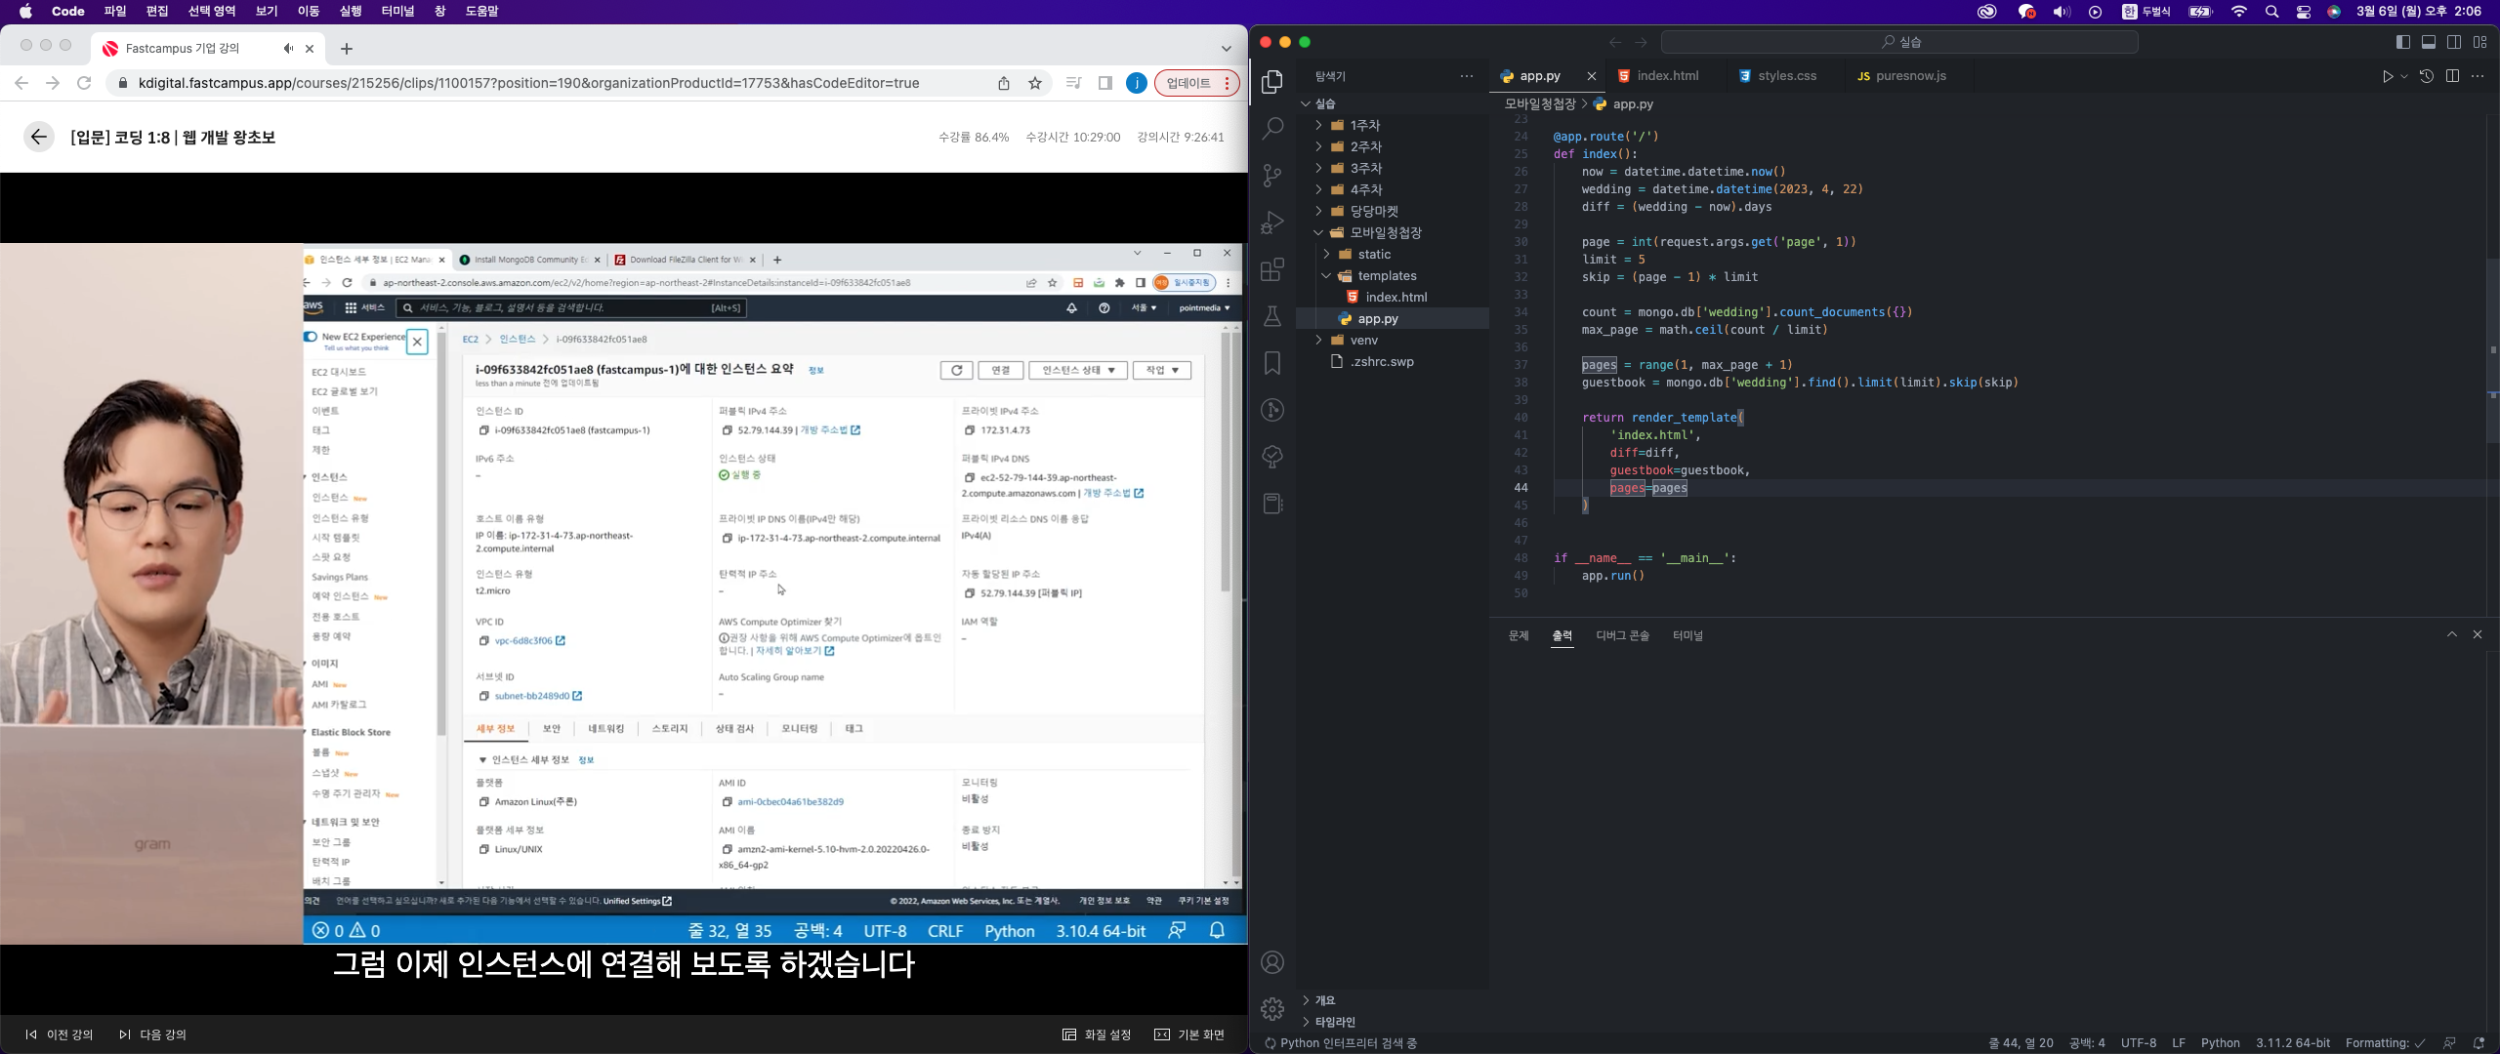
Task: Close the app.py editor tab
Action: (x=1591, y=76)
